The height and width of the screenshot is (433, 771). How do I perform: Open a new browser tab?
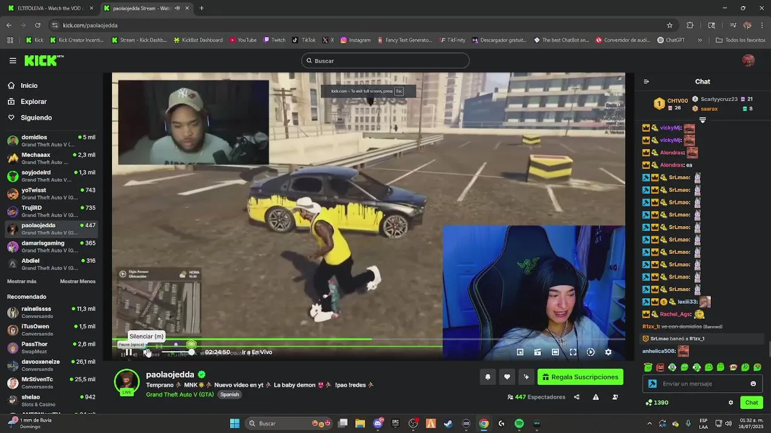(x=201, y=8)
